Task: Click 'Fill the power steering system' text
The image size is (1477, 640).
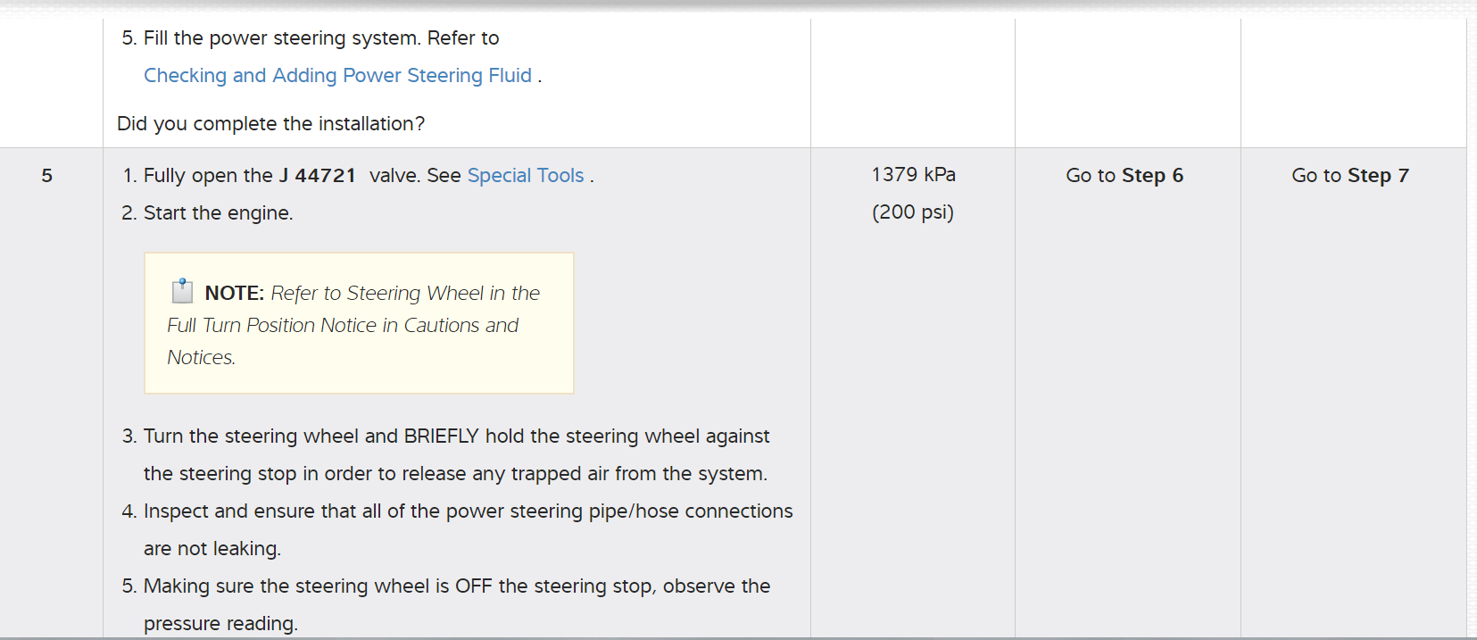Action: pyautogui.click(x=281, y=38)
